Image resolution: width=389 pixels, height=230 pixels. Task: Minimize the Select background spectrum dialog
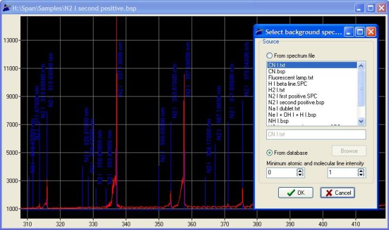(348, 32)
